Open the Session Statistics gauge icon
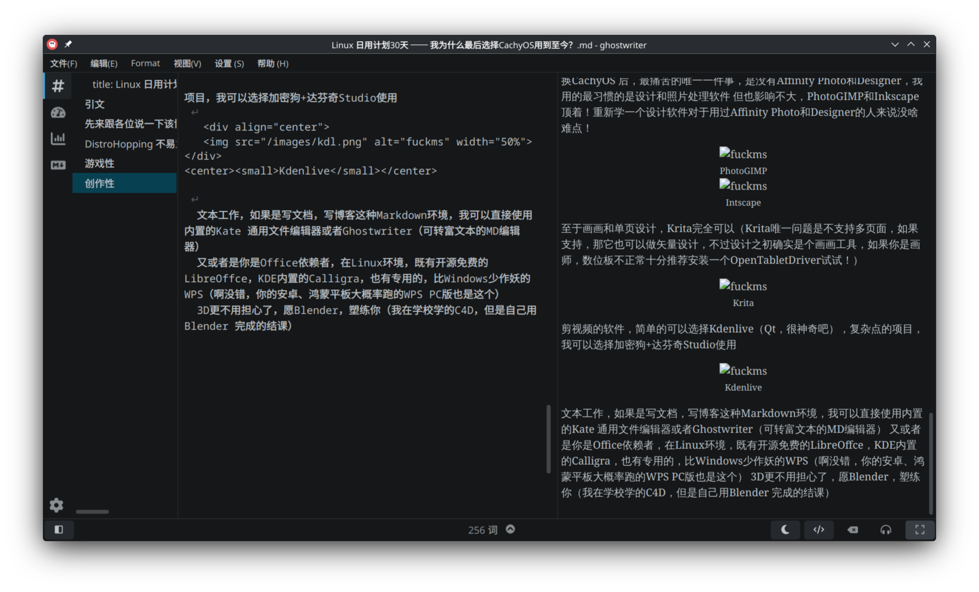The height and width of the screenshot is (592, 979). 58,112
